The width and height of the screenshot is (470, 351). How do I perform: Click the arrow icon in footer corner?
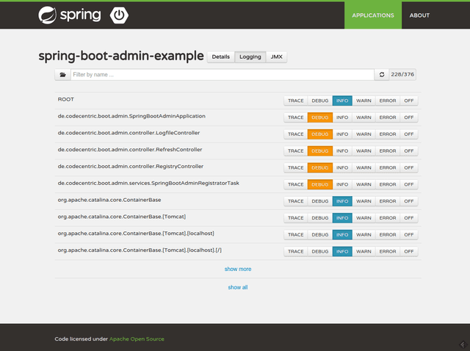(x=463, y=343)
